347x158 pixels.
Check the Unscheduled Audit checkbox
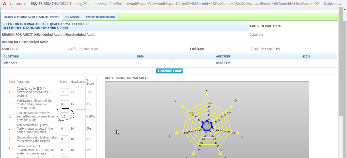click(x=64, y=35)
